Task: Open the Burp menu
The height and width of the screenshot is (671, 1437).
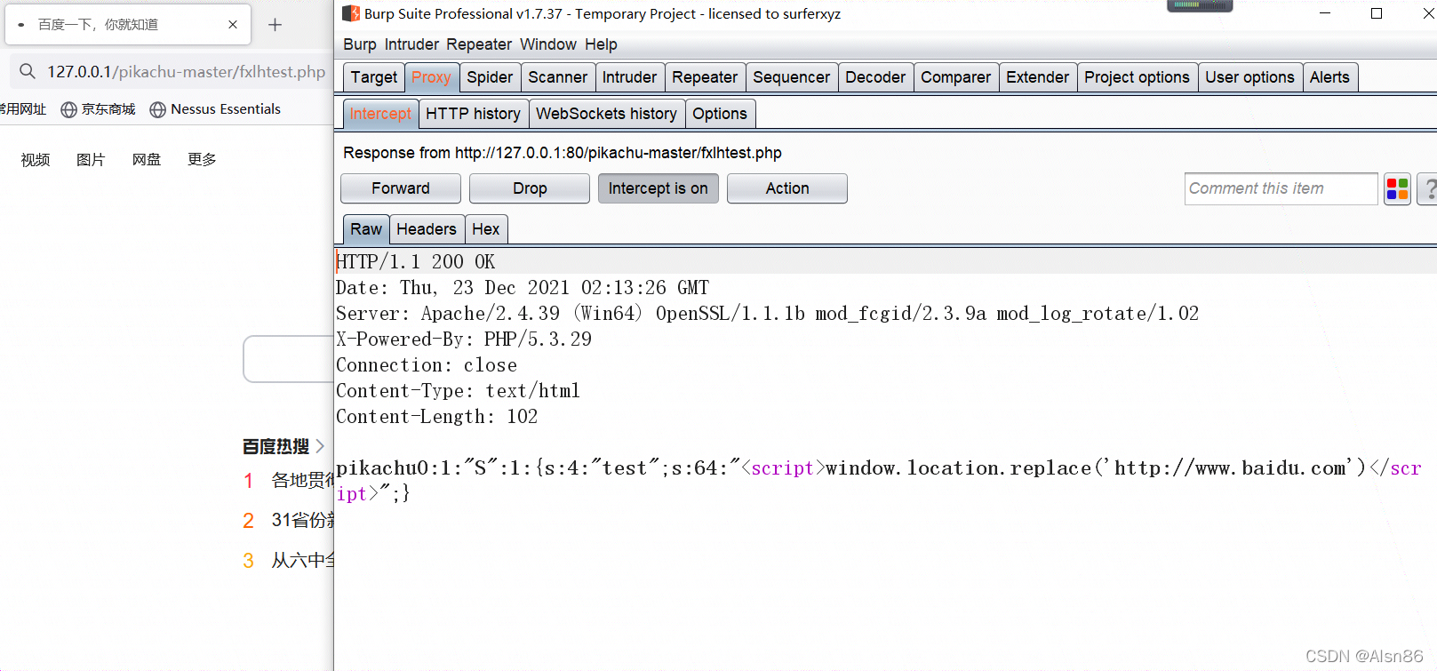Action: tap(360, 44)
